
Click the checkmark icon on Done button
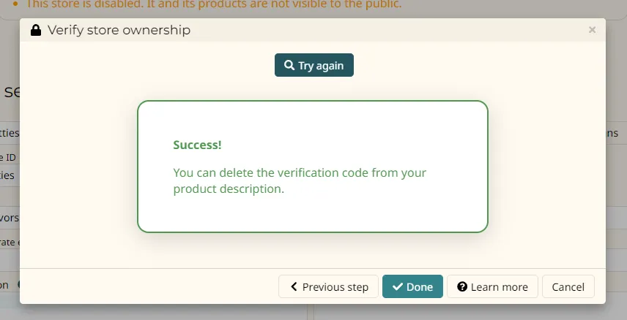pyautogui.click(x=398, y=287)
